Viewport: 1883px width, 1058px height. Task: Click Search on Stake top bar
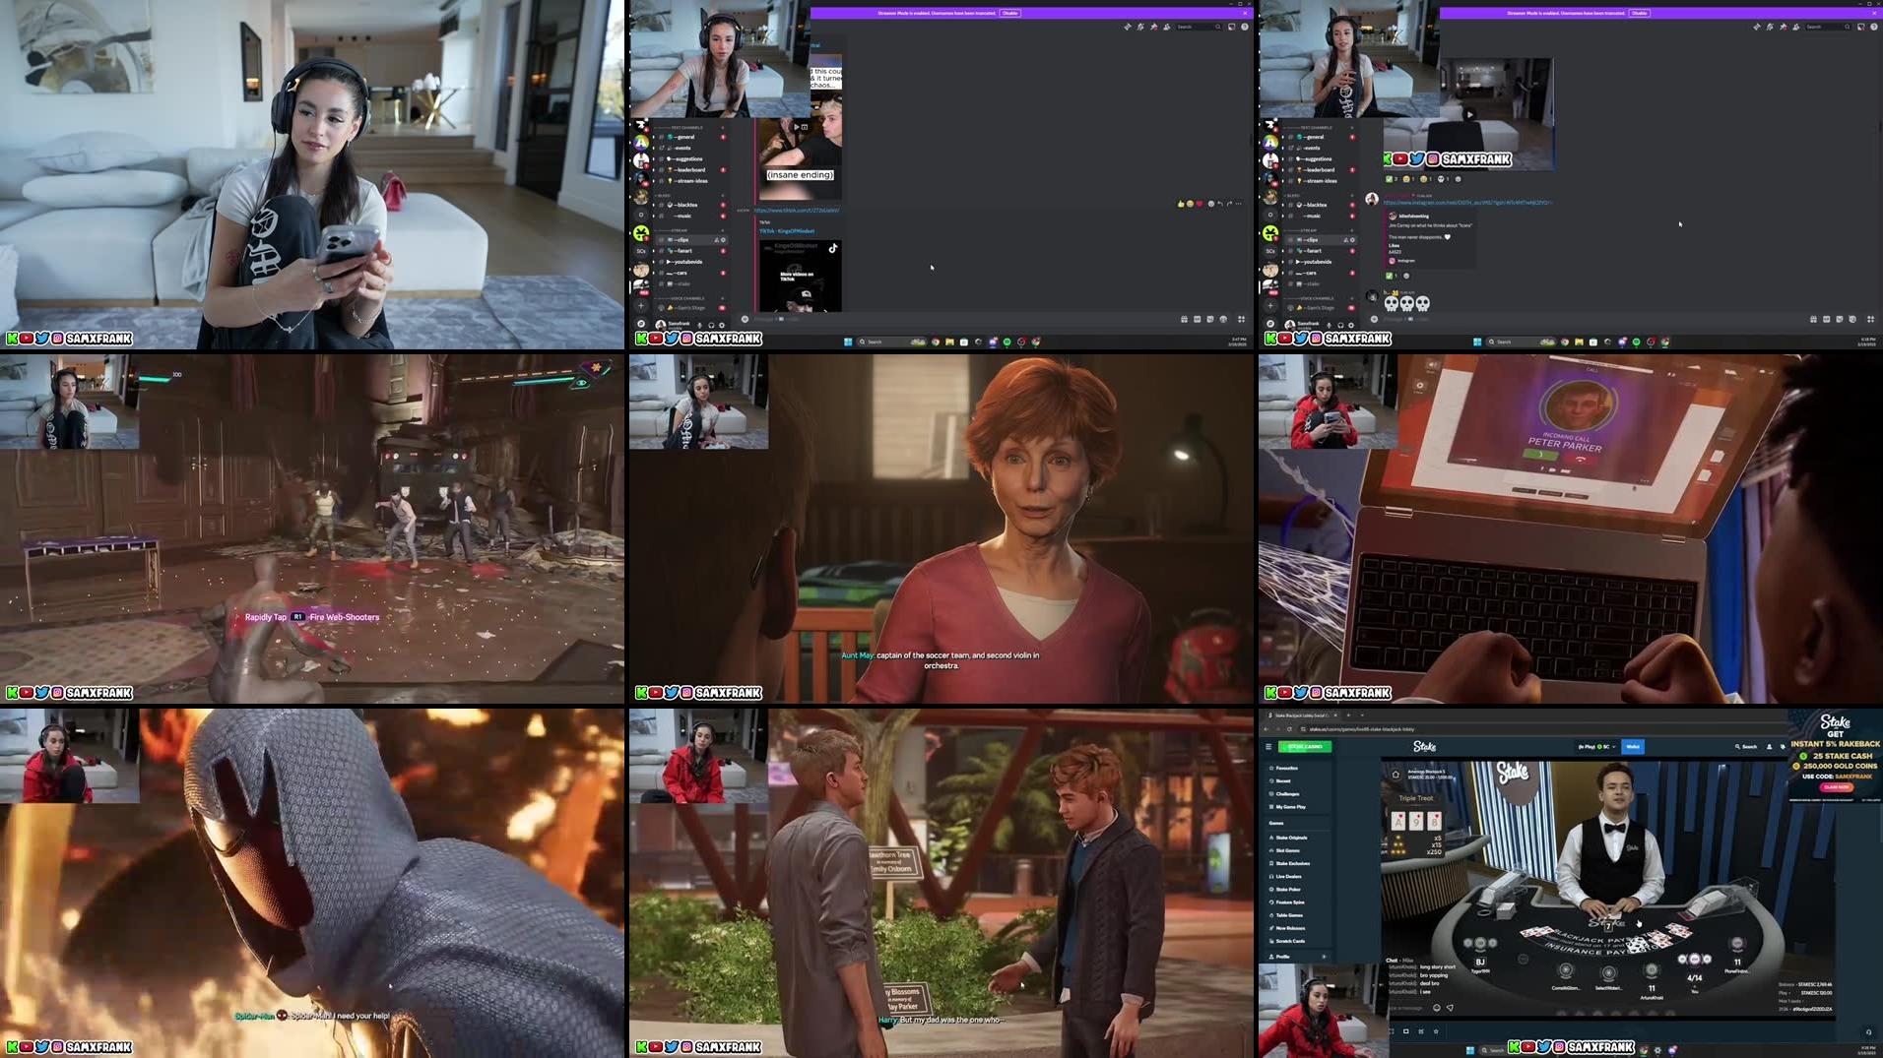1746,747
